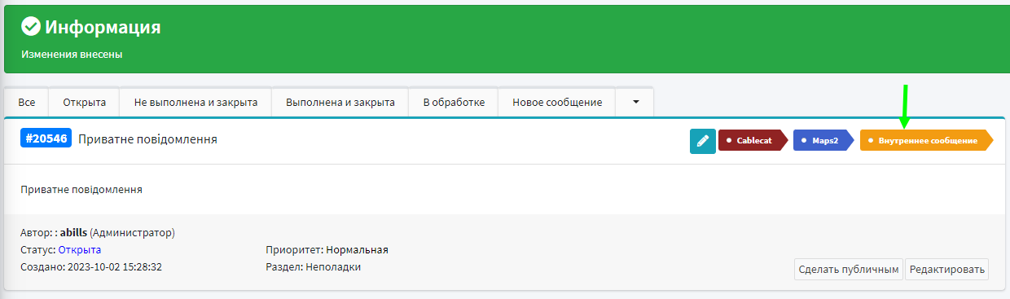The height and width of the screenshot is (299, 1010).
Task: Open the Новое сообщение tab
Action: pyautogui.click(x=557, y=103)
